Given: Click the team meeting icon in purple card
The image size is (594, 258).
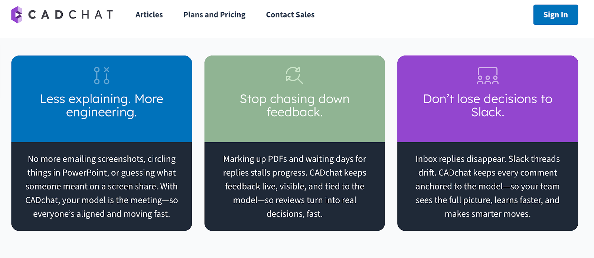Looking at the screenshot, I should [487, 76].
